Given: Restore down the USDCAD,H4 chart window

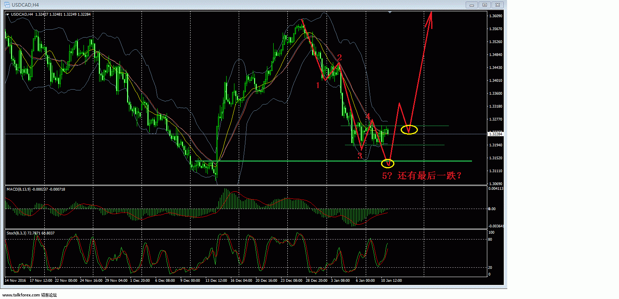Looking at the screenshot, I should pos(485,5).
